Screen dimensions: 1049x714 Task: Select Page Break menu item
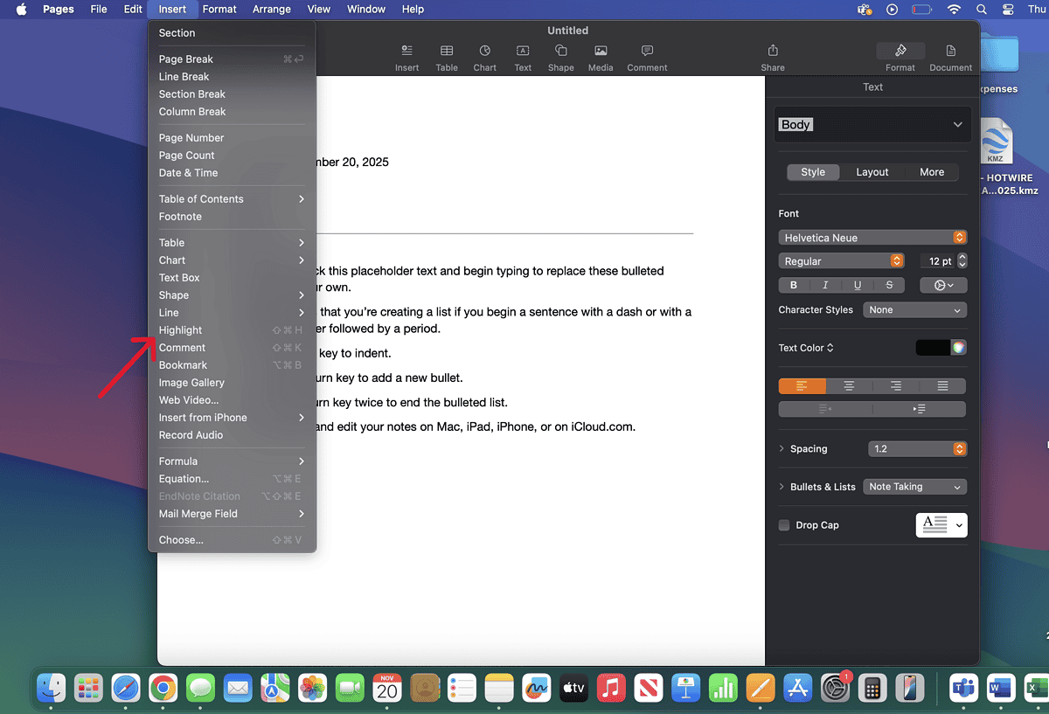pos(232,59)
